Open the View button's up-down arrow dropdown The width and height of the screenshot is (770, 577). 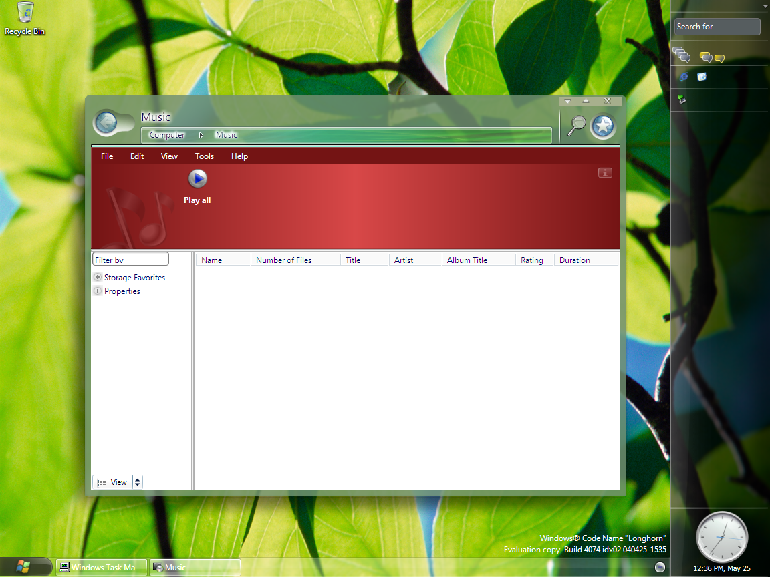pyautogui.click(x=138, y=482)
